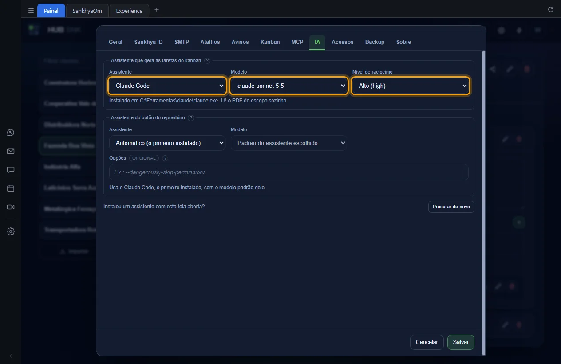The height and width of the screenshot is (364, 561).
Task: Add a new tab with the plus icon
Action: tap(157, 10)
